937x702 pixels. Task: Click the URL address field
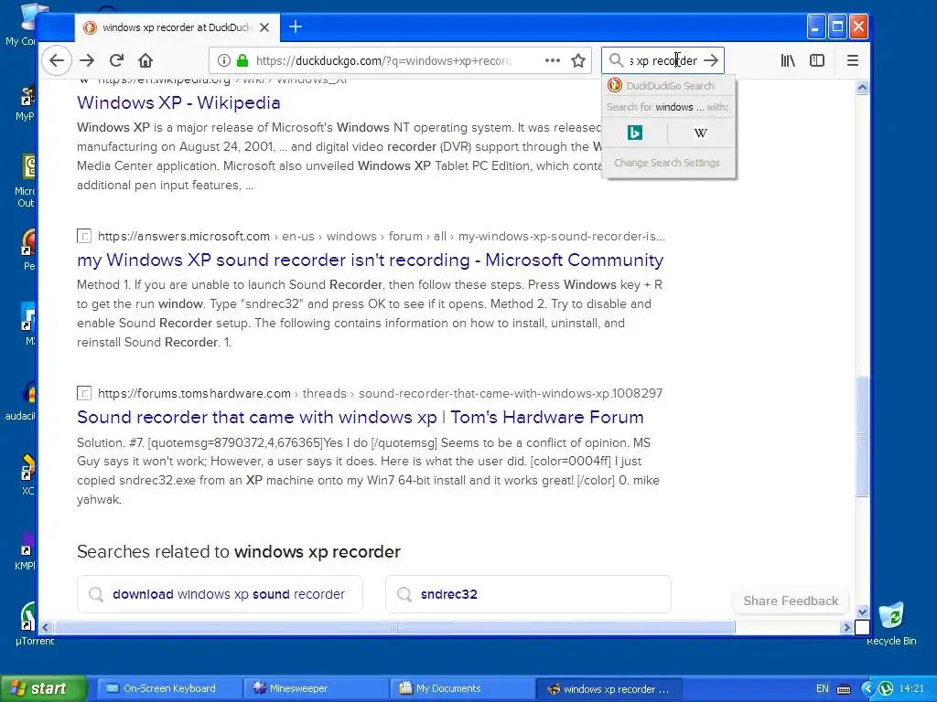click(384, 60)
